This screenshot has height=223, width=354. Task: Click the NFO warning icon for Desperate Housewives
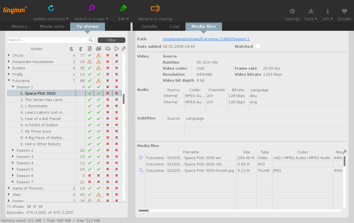[x=90, y=62]
